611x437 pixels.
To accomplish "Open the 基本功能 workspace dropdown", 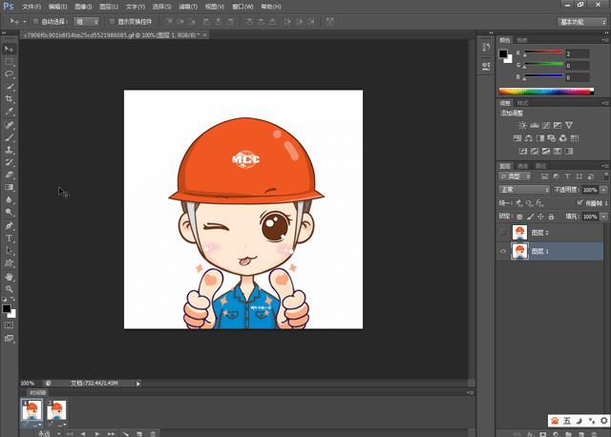I will pos(582,20).
